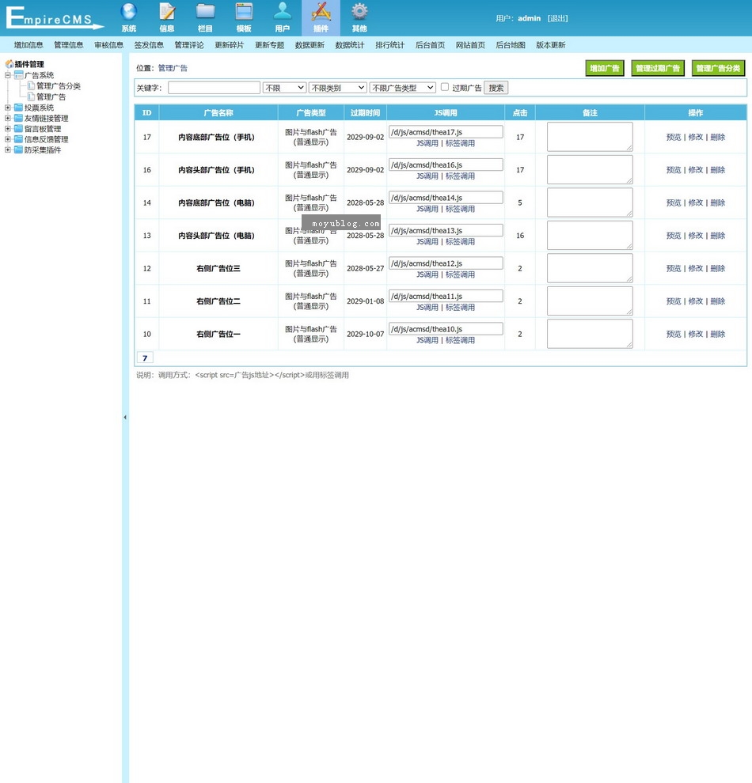This screenshot has width=752, height=783.
Task: Click the green 管理广告分类 button
Action: 718,68
